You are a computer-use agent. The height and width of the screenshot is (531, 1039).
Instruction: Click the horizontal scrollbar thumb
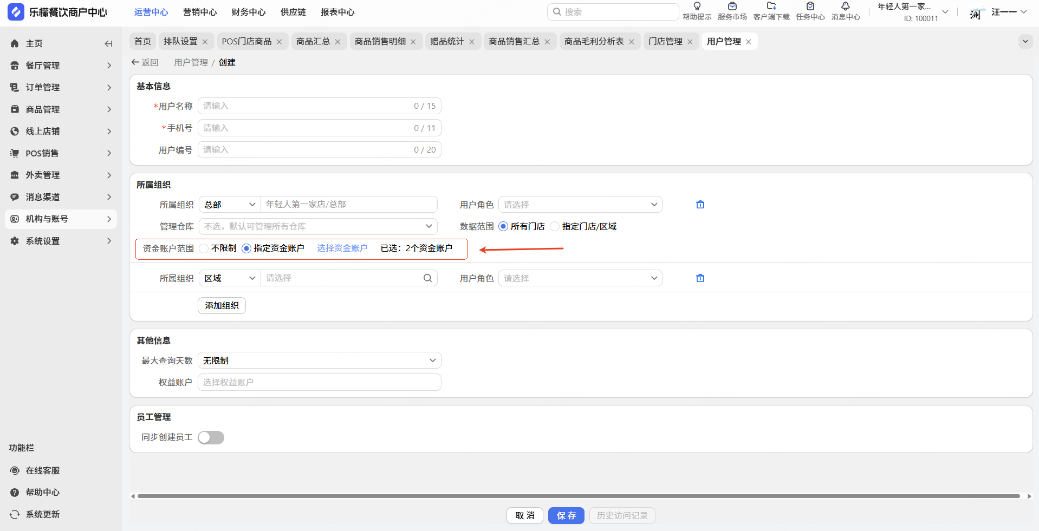579,496
